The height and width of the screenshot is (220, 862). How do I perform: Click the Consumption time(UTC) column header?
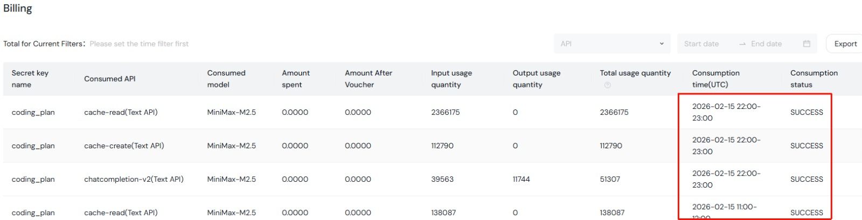click(715, 79)
